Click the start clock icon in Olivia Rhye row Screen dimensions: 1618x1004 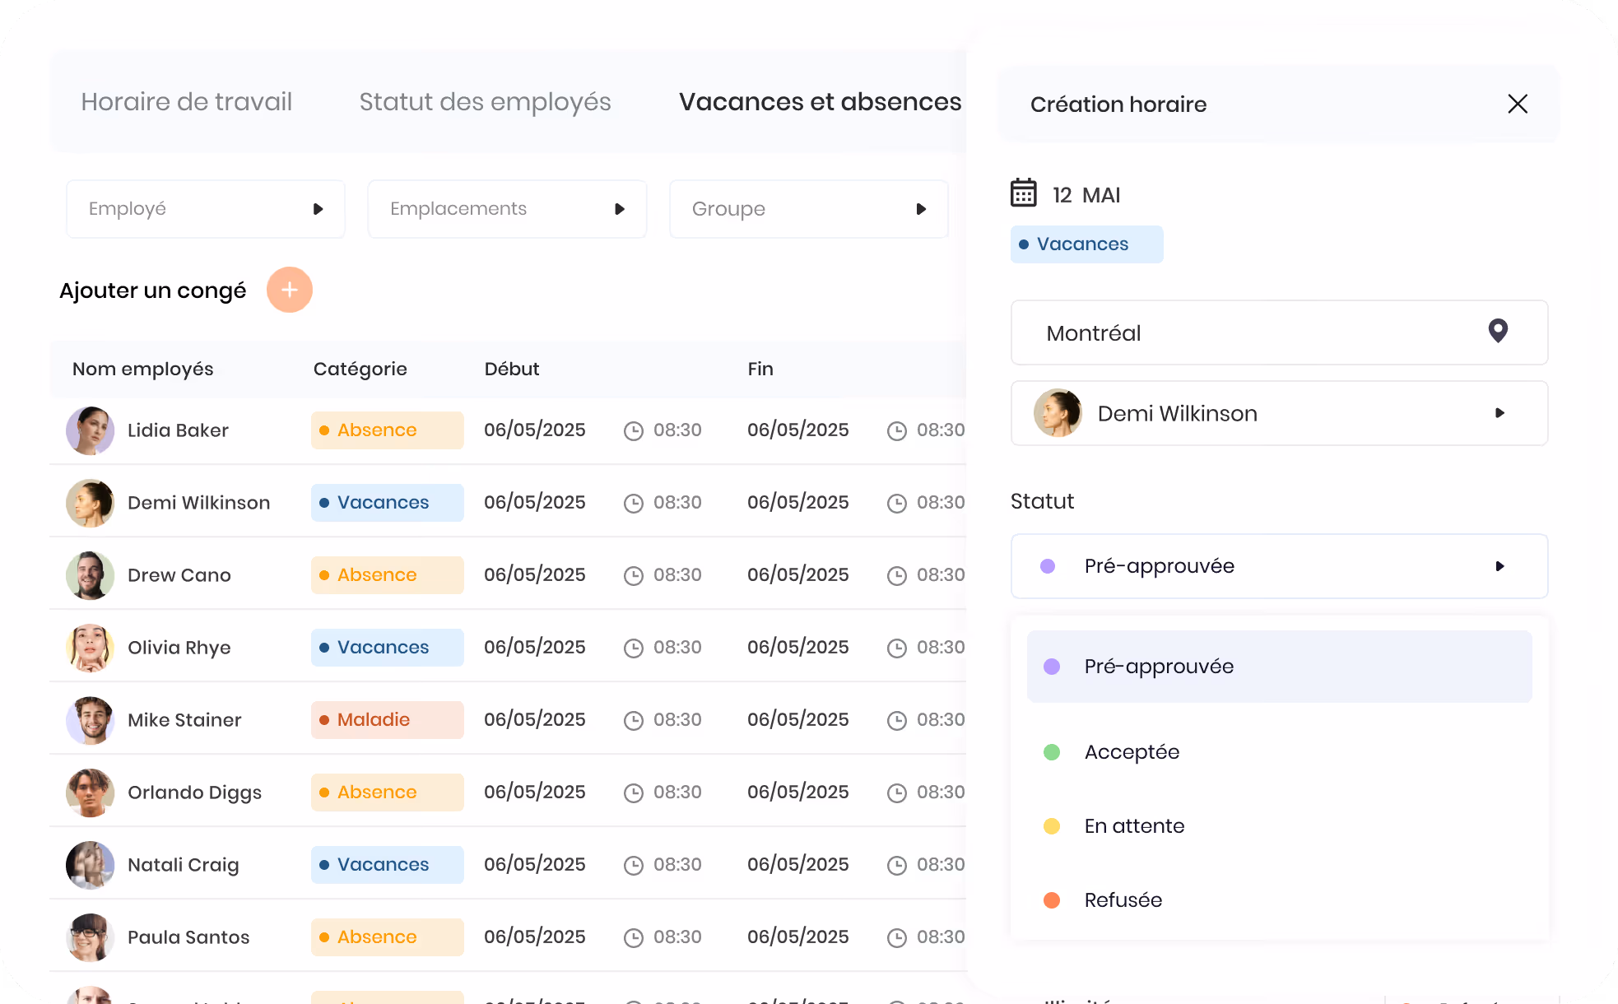point(633,648)
